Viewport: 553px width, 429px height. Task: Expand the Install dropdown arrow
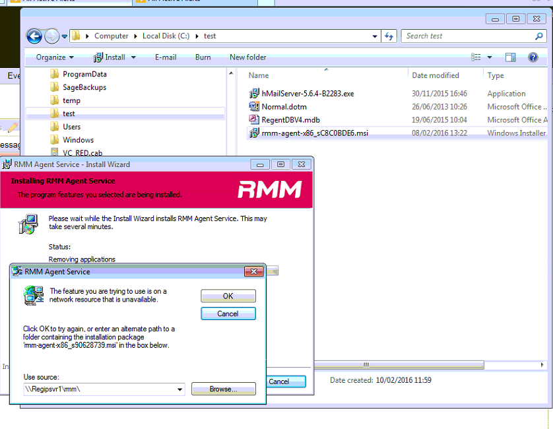133,57
